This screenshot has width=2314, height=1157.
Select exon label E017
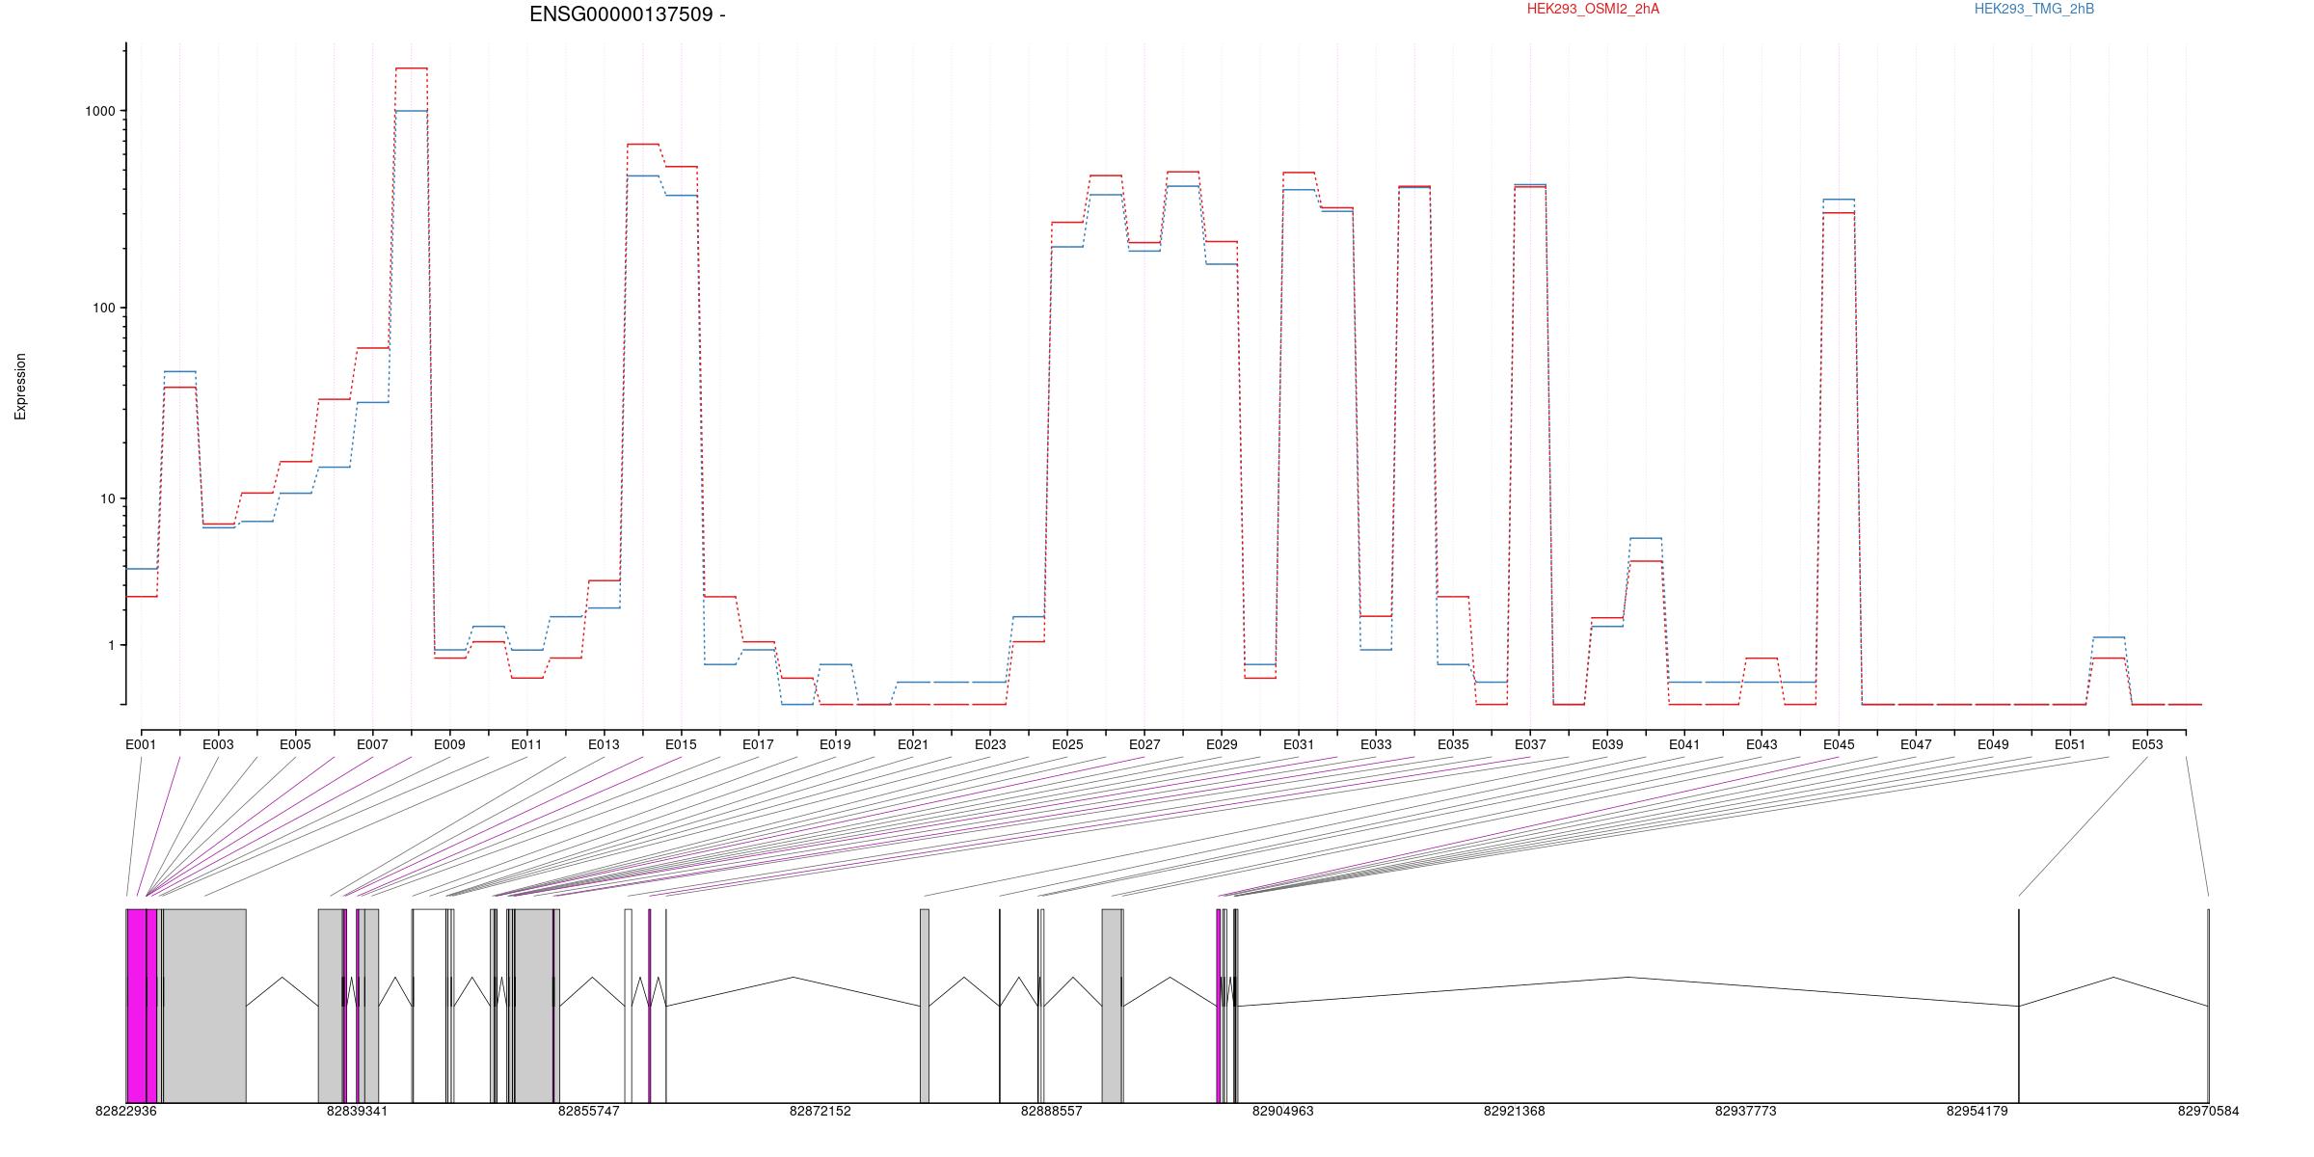point(758,744)
